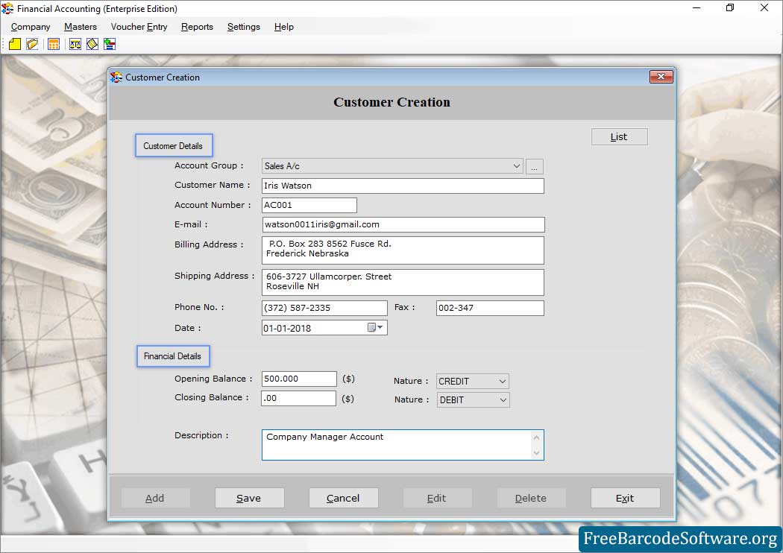Click the Opening Balance label
The image size is (783, 553).
pos(213,379)
